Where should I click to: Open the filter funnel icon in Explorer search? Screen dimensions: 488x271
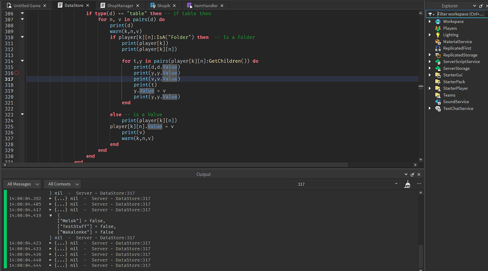[431, 14]
